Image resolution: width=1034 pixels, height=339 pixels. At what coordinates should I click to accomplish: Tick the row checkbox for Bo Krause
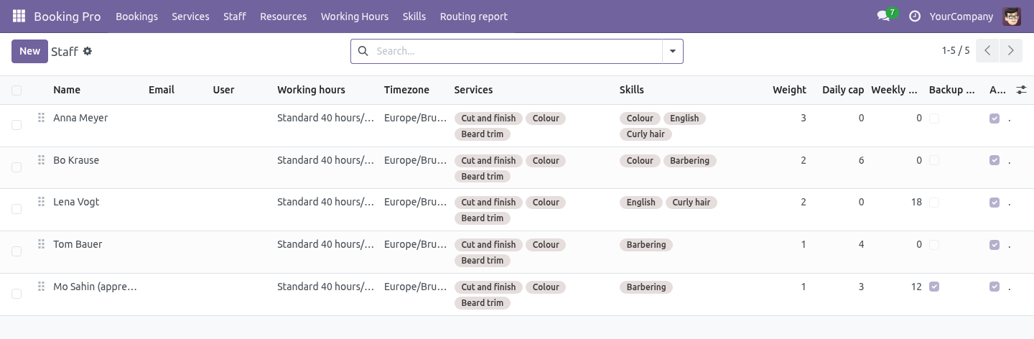pos(17,167)
